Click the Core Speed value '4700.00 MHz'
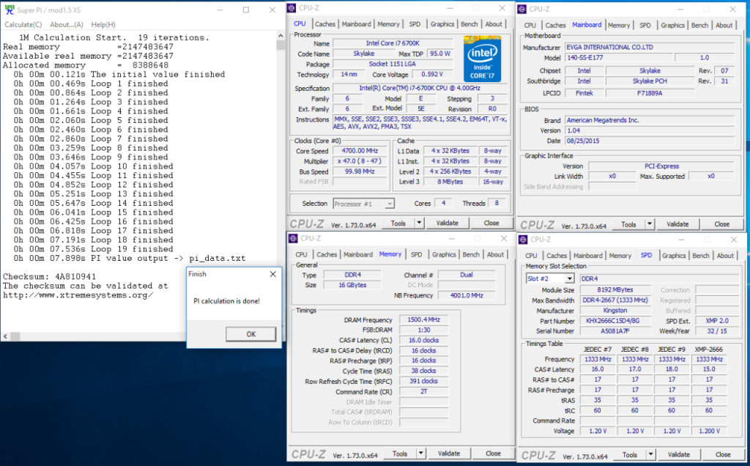Image resolution: width=750 pixels, height=466 pixels. click(360, 151)
